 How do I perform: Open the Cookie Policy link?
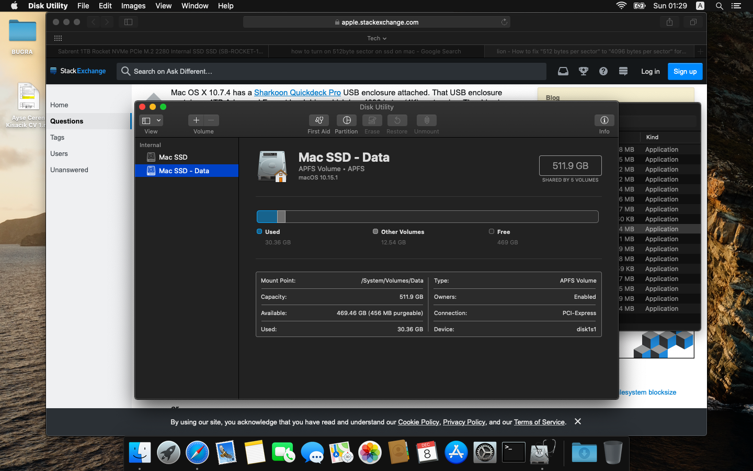[418, 422]
